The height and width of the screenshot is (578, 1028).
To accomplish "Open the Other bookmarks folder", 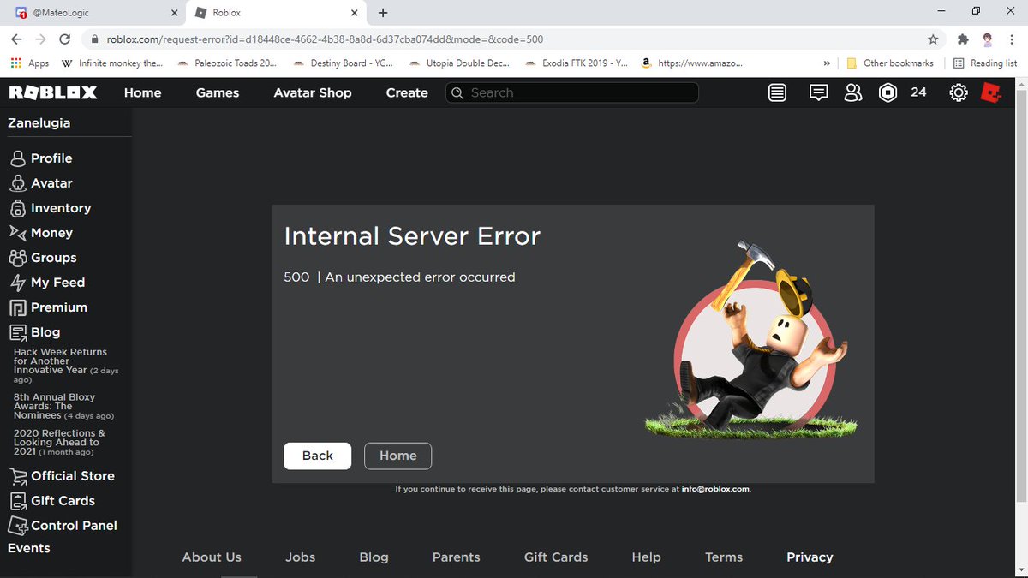I will click(890, 63).
